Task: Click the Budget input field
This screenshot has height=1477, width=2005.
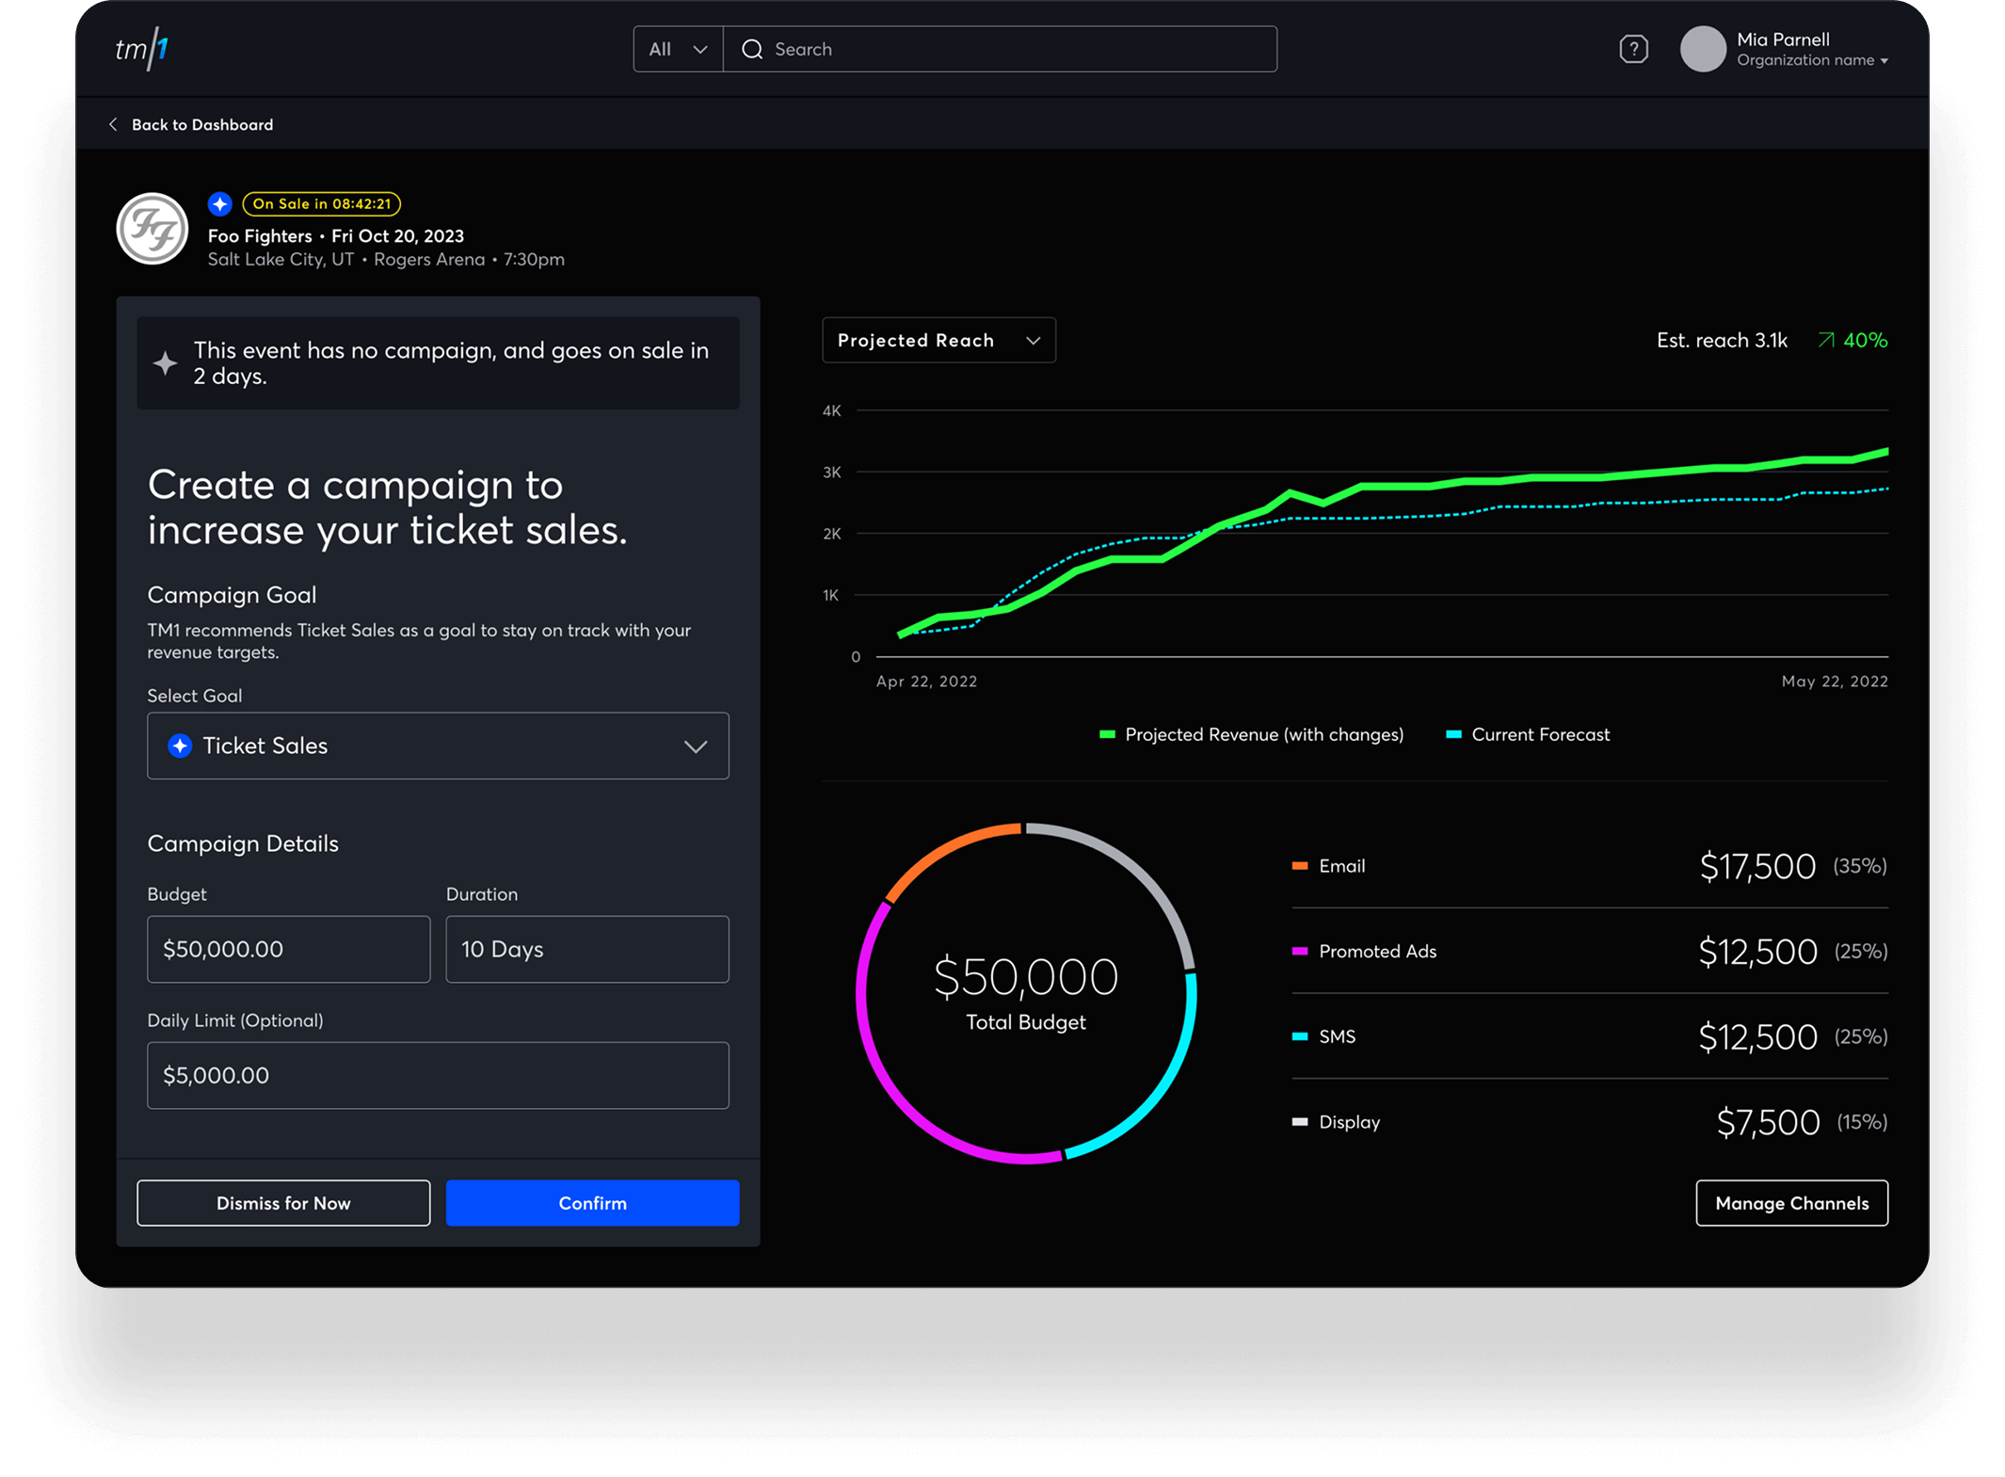Action: (288, 949)
